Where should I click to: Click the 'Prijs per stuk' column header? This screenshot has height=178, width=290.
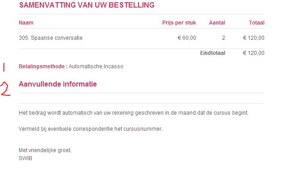click(x=179, y=23)
